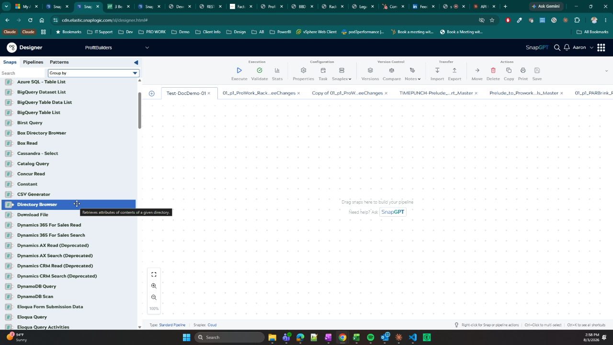Click the Copy pipeline icon

509,70
